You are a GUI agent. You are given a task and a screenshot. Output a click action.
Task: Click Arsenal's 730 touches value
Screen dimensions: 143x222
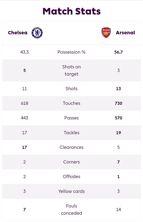pos(118,103)
